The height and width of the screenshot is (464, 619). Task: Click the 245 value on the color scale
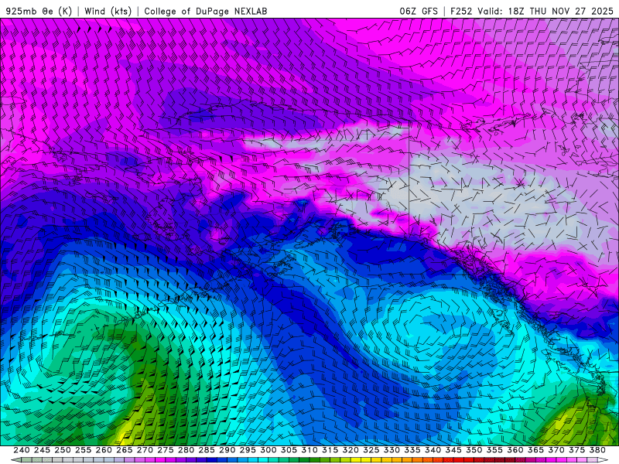[42, 450]
